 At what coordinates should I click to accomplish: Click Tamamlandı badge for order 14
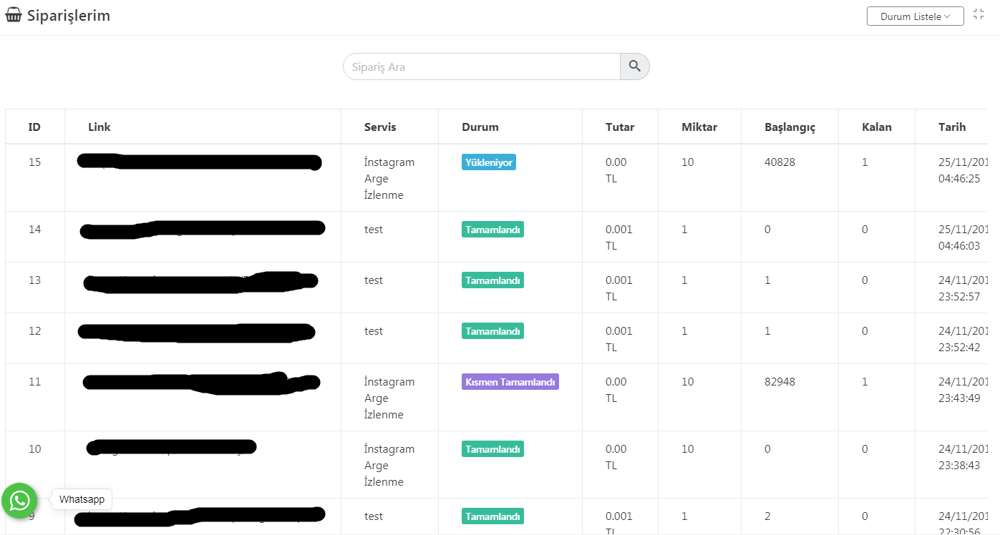point(492,230)
